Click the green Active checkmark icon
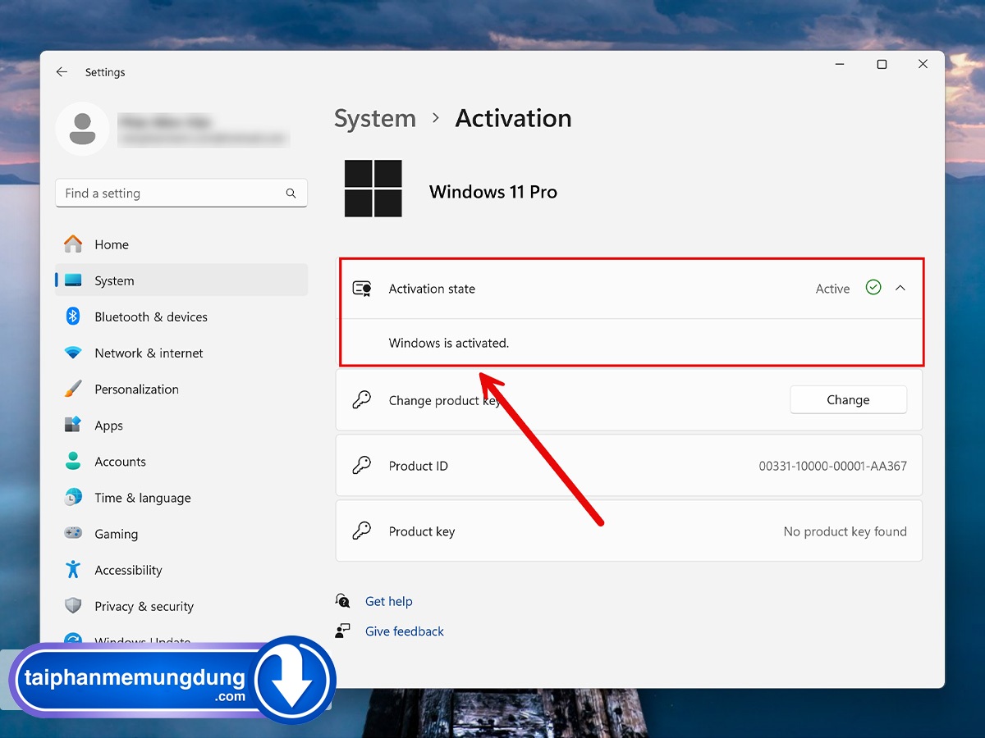The height and width of the screenshot is (738, 985). point(873,288)
